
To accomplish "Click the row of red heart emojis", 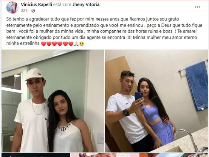I will tap(57, 44).
